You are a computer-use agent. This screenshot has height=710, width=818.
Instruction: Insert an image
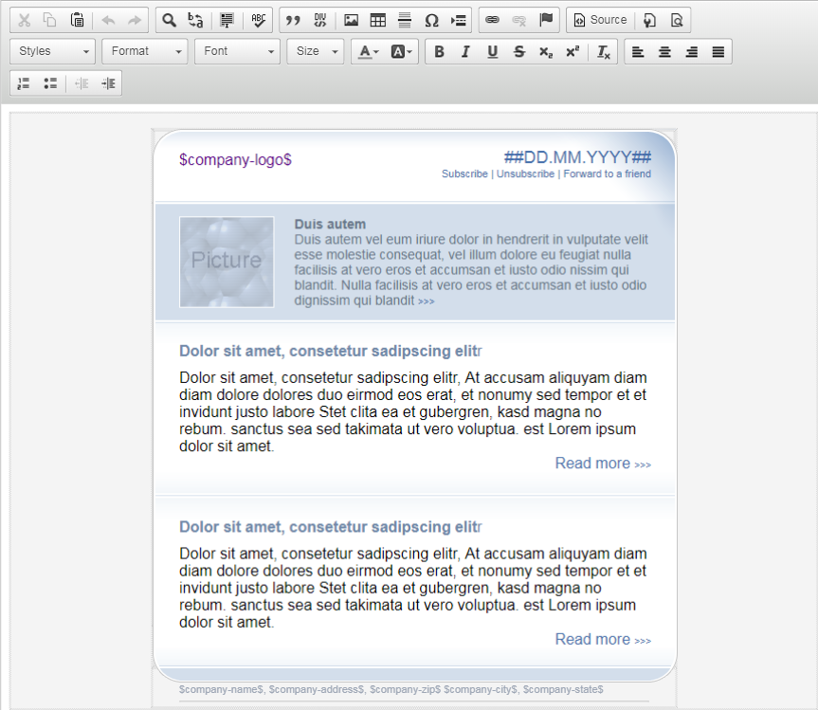click(x=351, y=20)
